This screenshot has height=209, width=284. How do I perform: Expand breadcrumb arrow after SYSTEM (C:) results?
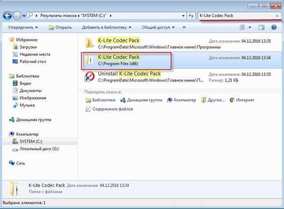(111, 16)
